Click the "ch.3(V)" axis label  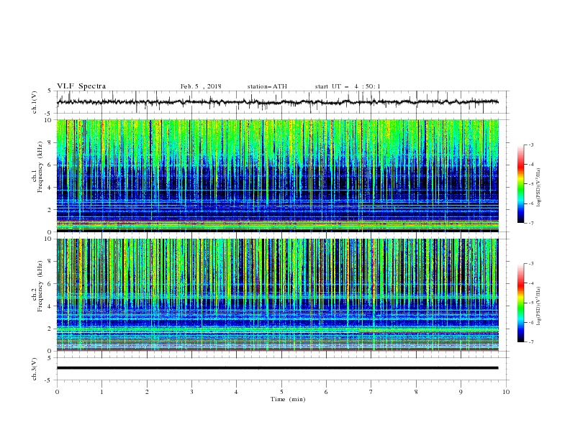coord(35,369)
